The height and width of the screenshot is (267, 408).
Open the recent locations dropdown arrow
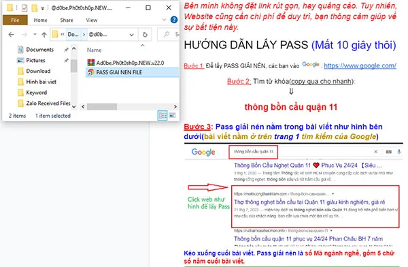coord(35,35)
